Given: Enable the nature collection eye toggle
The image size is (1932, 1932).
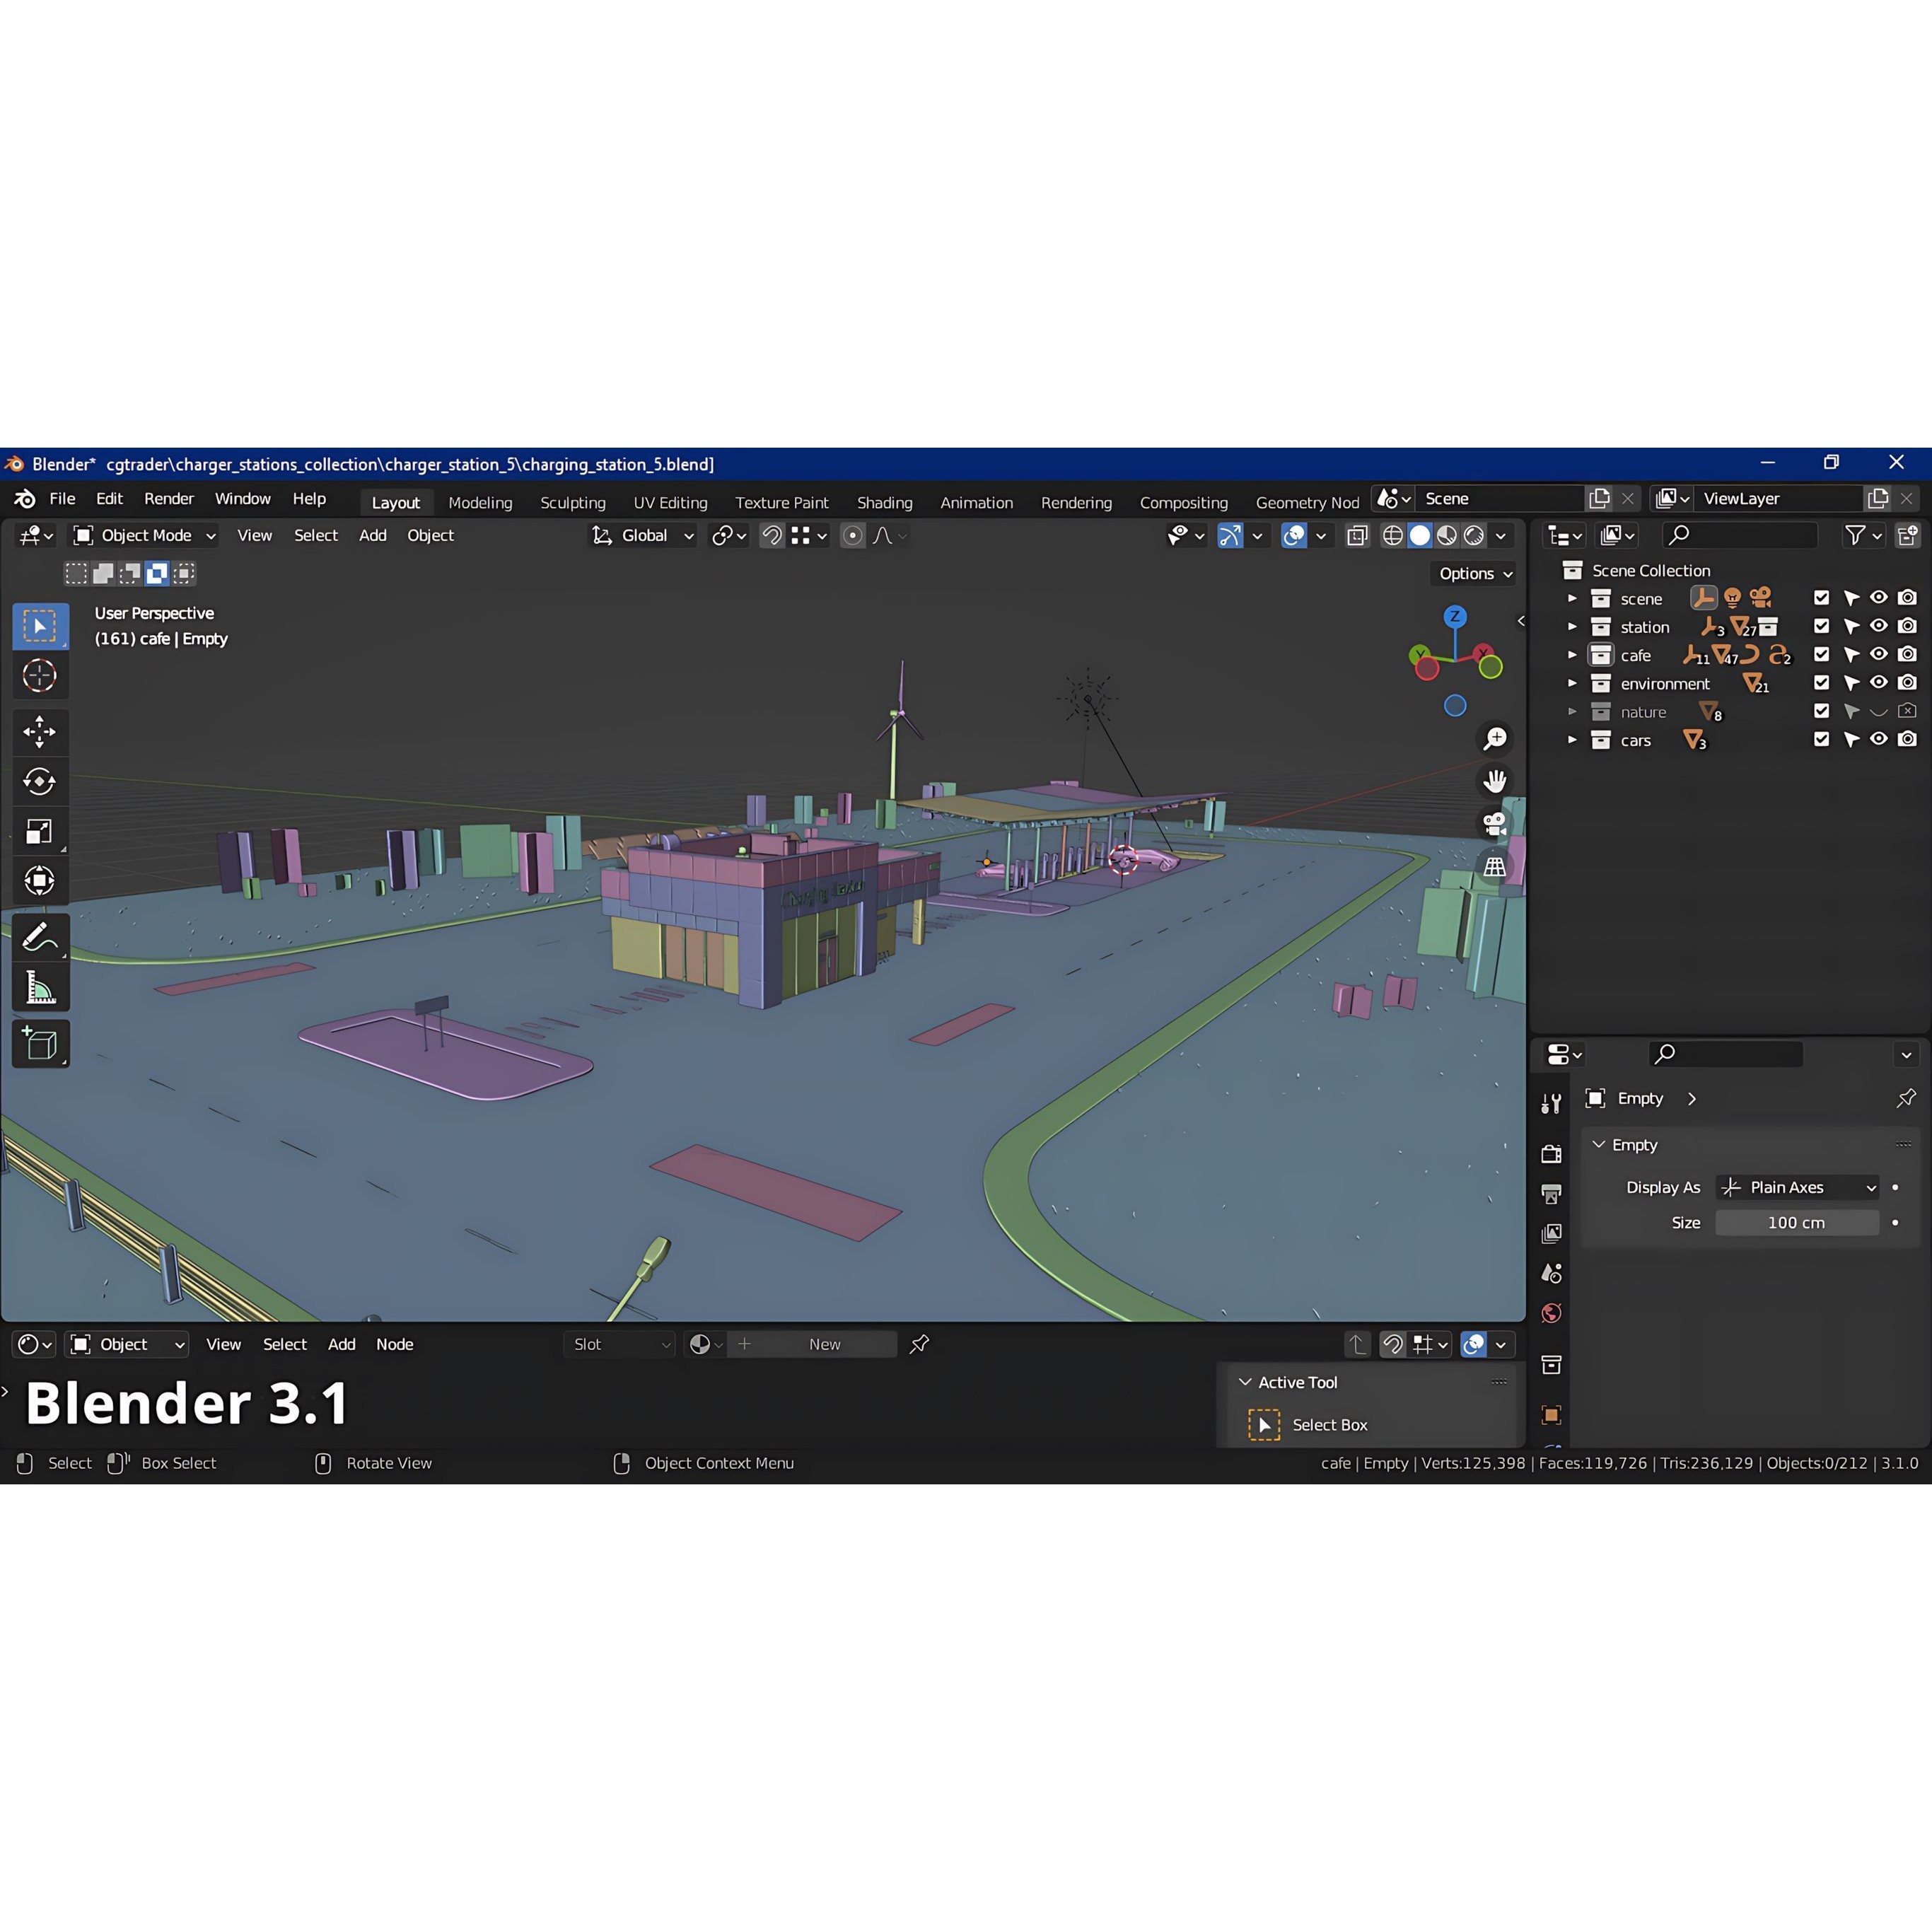Looking at the screenshot, I should pyautogui.click(x=1879, y=711).
